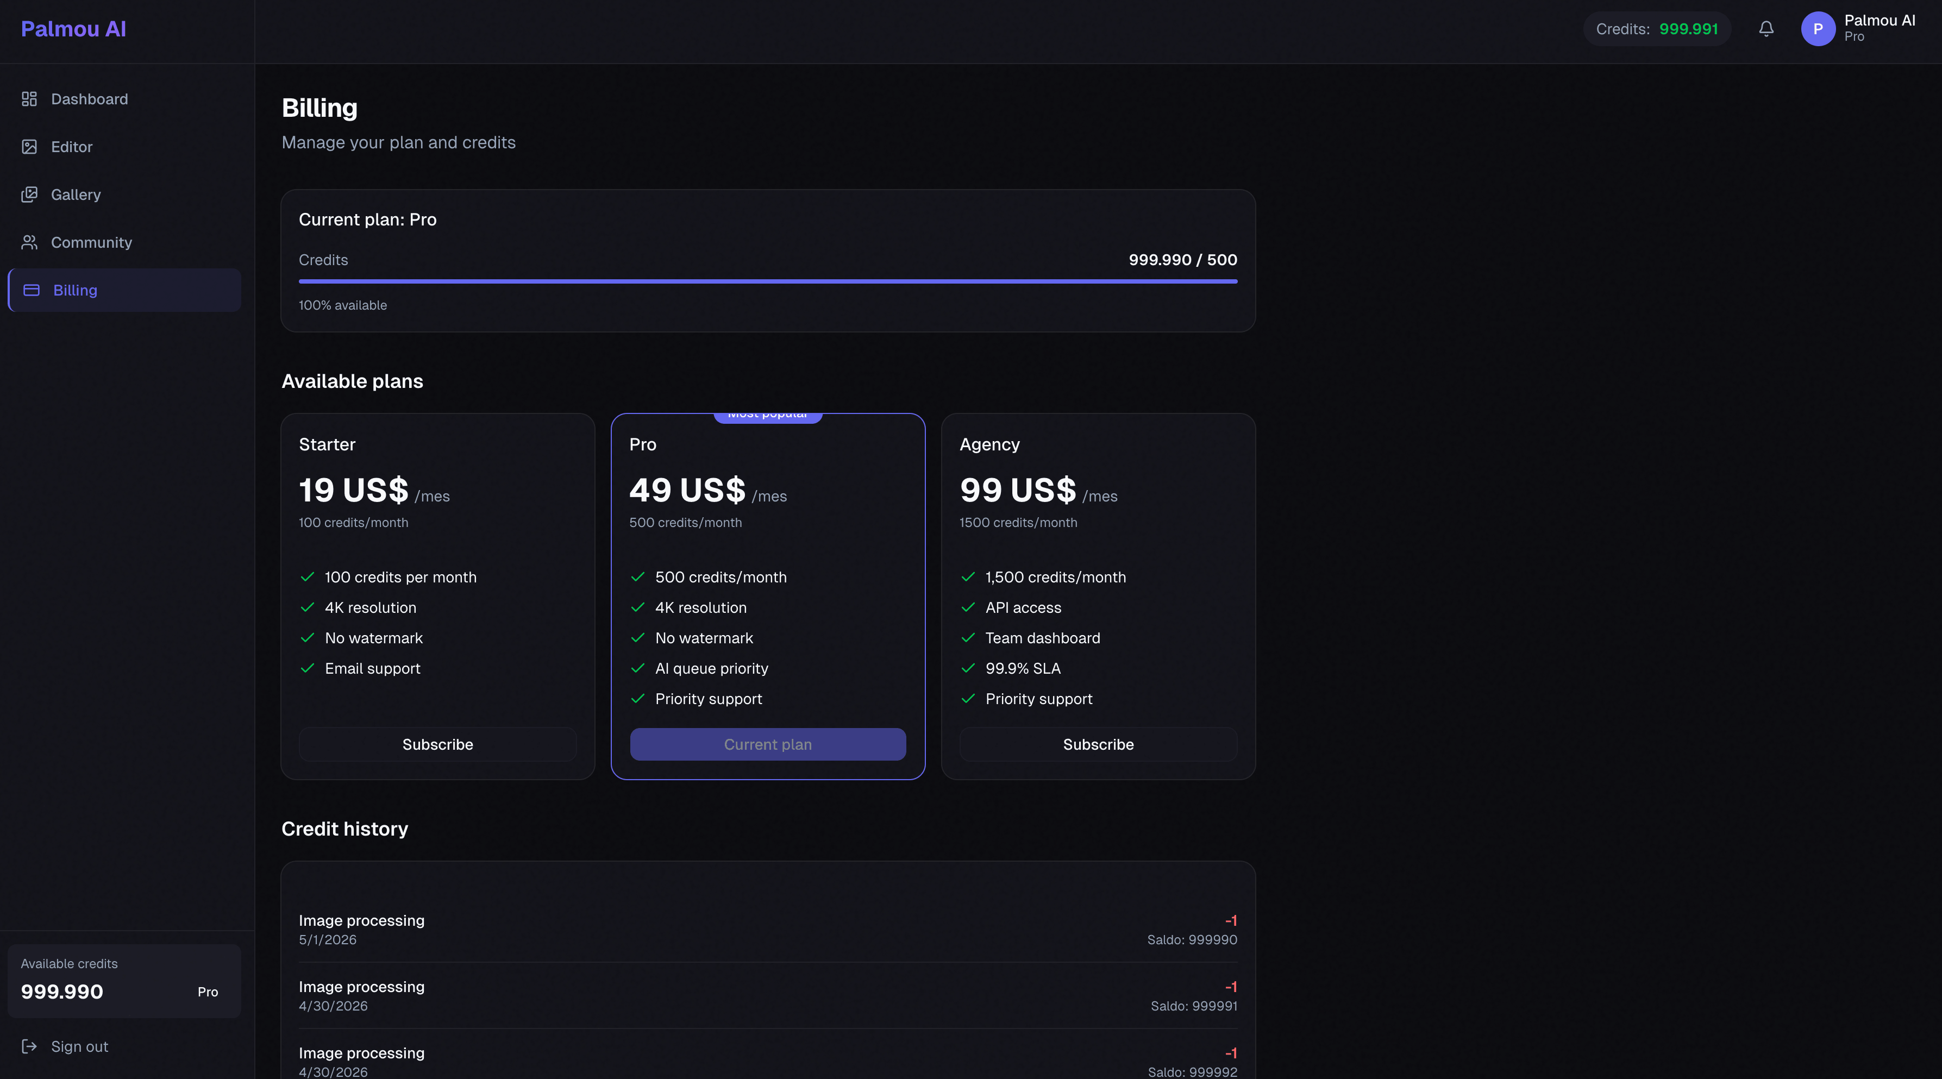The width and height of the screenshot is (1942, 1079).
Task: Click the 5/1/2026 Image processing entry
Action: 767,929
